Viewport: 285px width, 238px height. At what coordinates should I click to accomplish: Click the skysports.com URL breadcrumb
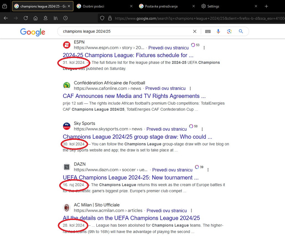(x=108, y=129)
